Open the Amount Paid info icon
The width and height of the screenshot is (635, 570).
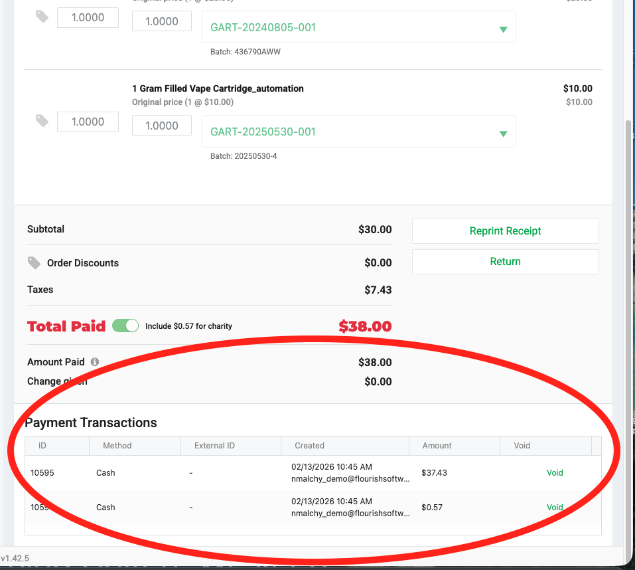click(x=94, y=361)
